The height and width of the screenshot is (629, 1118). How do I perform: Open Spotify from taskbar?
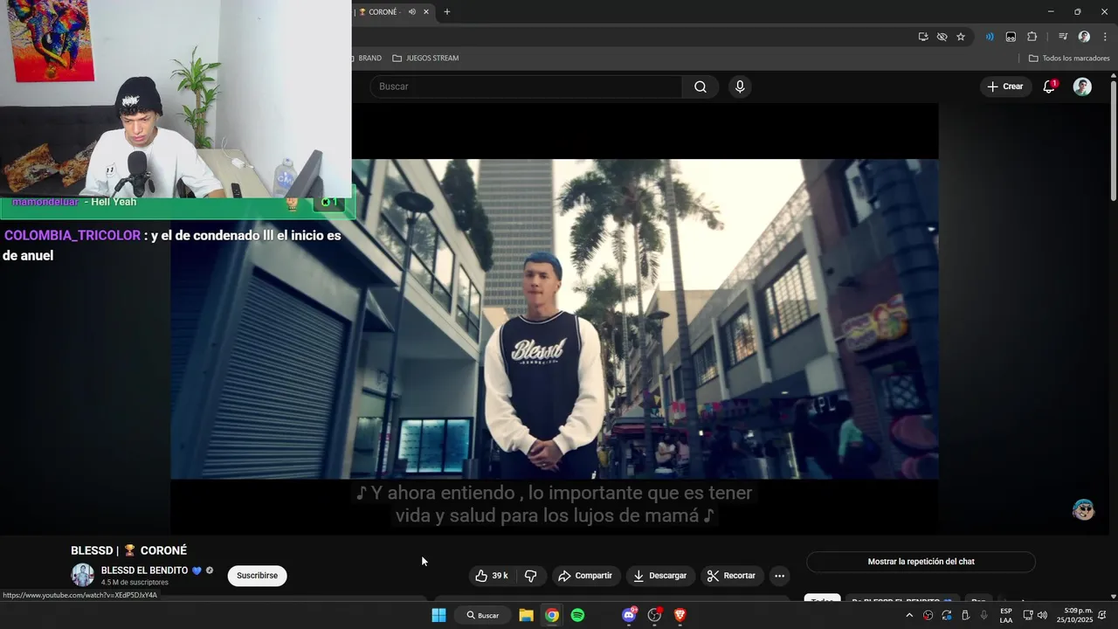577,615
